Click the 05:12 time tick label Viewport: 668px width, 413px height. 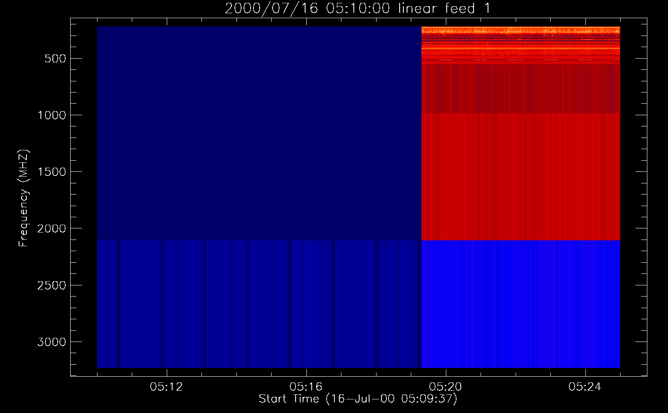click(166, 387)
